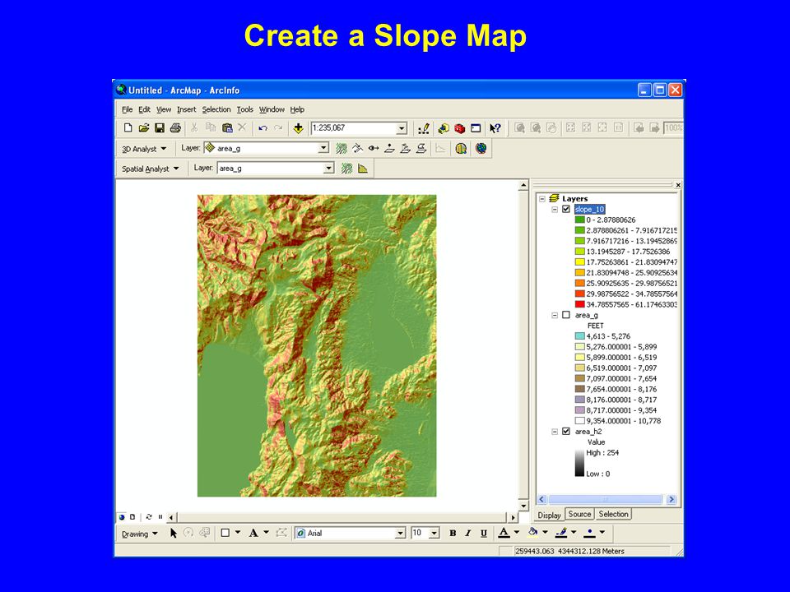
Task: Save the map document
Action: point(160,128)
